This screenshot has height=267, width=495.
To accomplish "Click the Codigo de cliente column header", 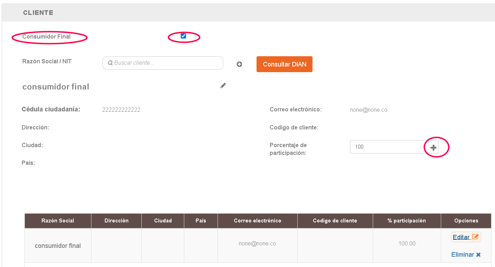I will click(x=335, y=221).
